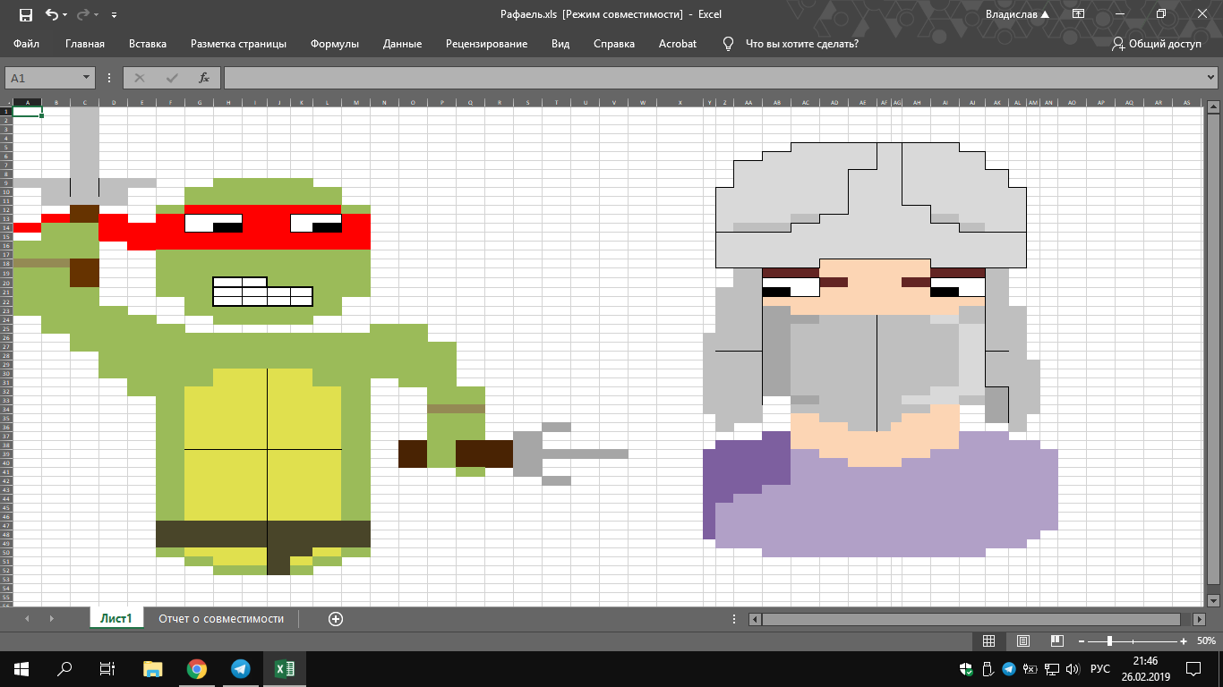Click the Общий доступ share button

[x=1156, y=44]
